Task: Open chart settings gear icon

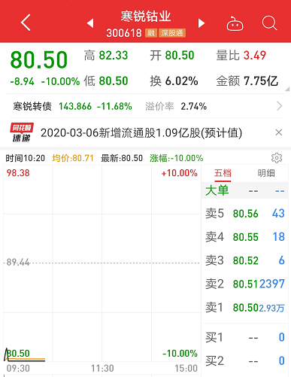Action: 277,158
